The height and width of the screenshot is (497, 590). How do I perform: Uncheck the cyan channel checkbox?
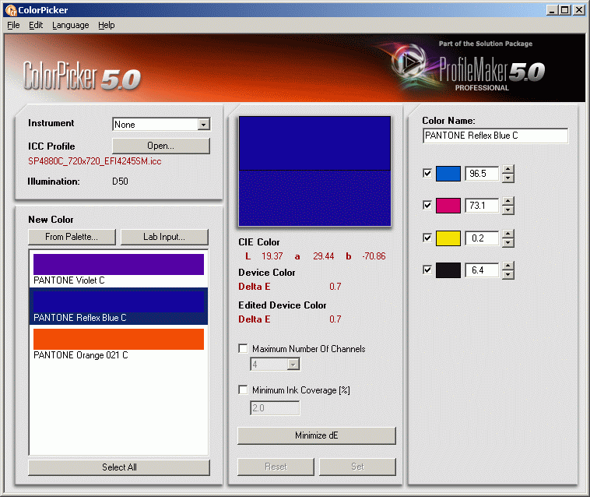pyautogui.click(x=427, y=173)
